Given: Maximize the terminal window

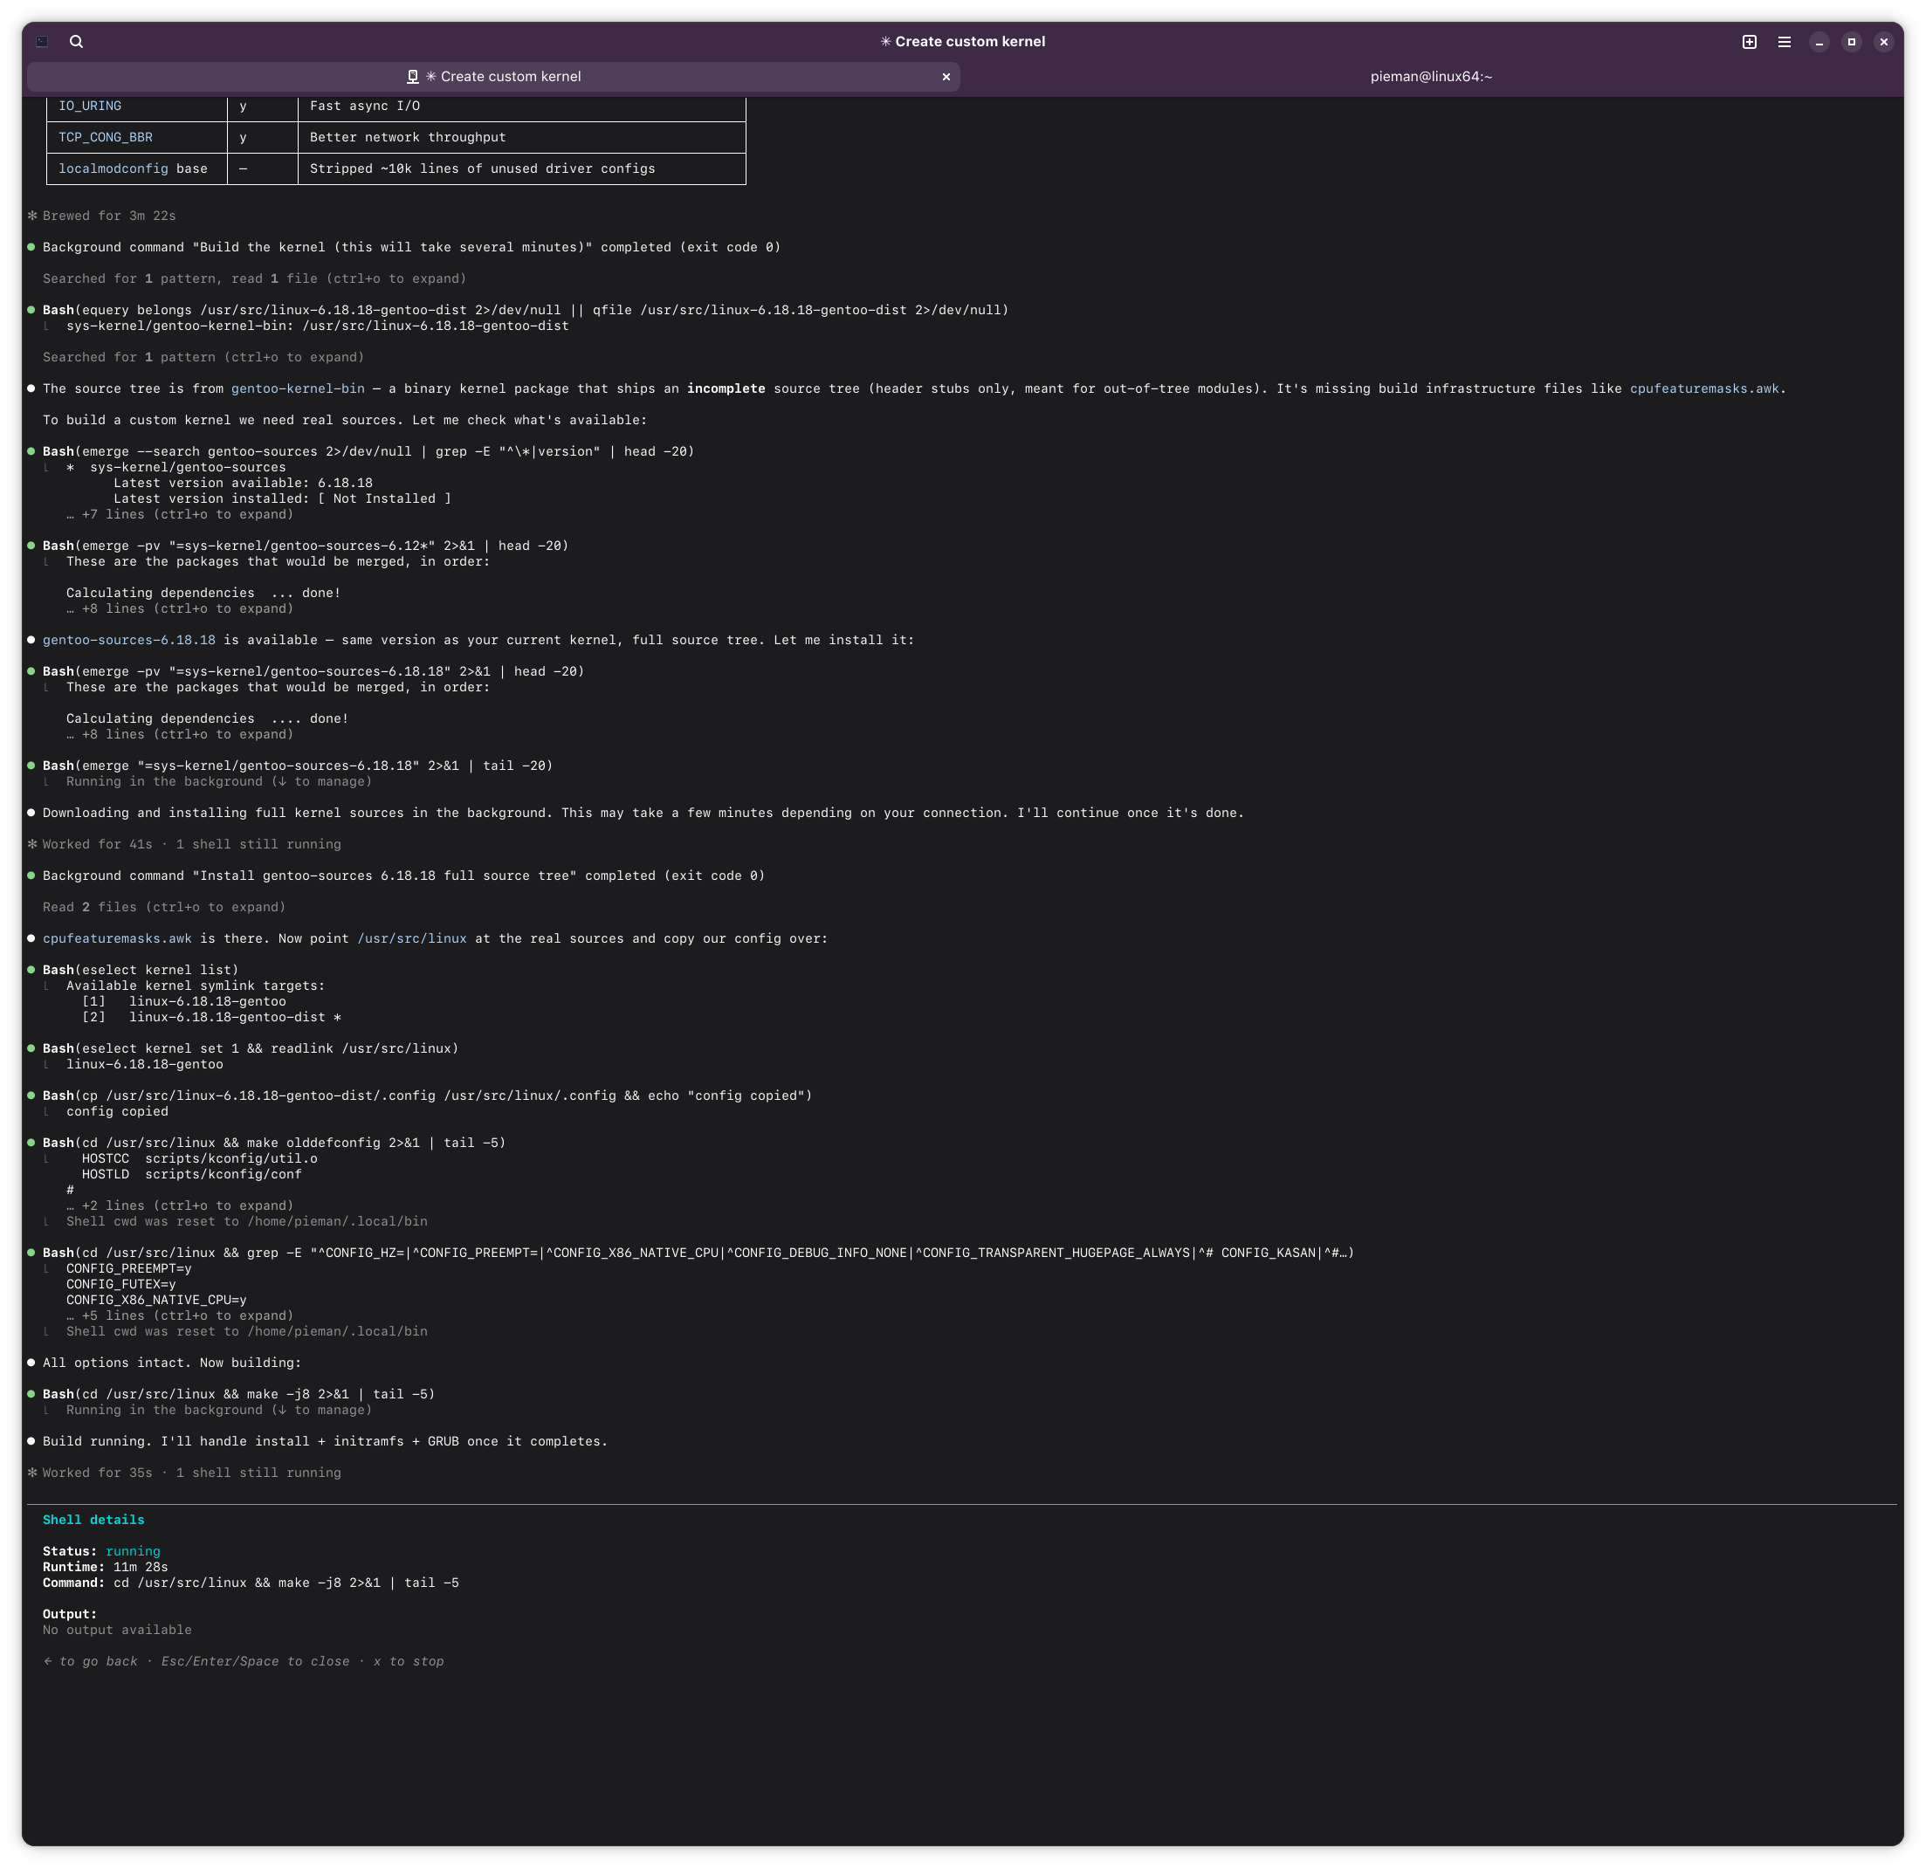Looking at the screenshot, I should click(x=1851, y=41).
